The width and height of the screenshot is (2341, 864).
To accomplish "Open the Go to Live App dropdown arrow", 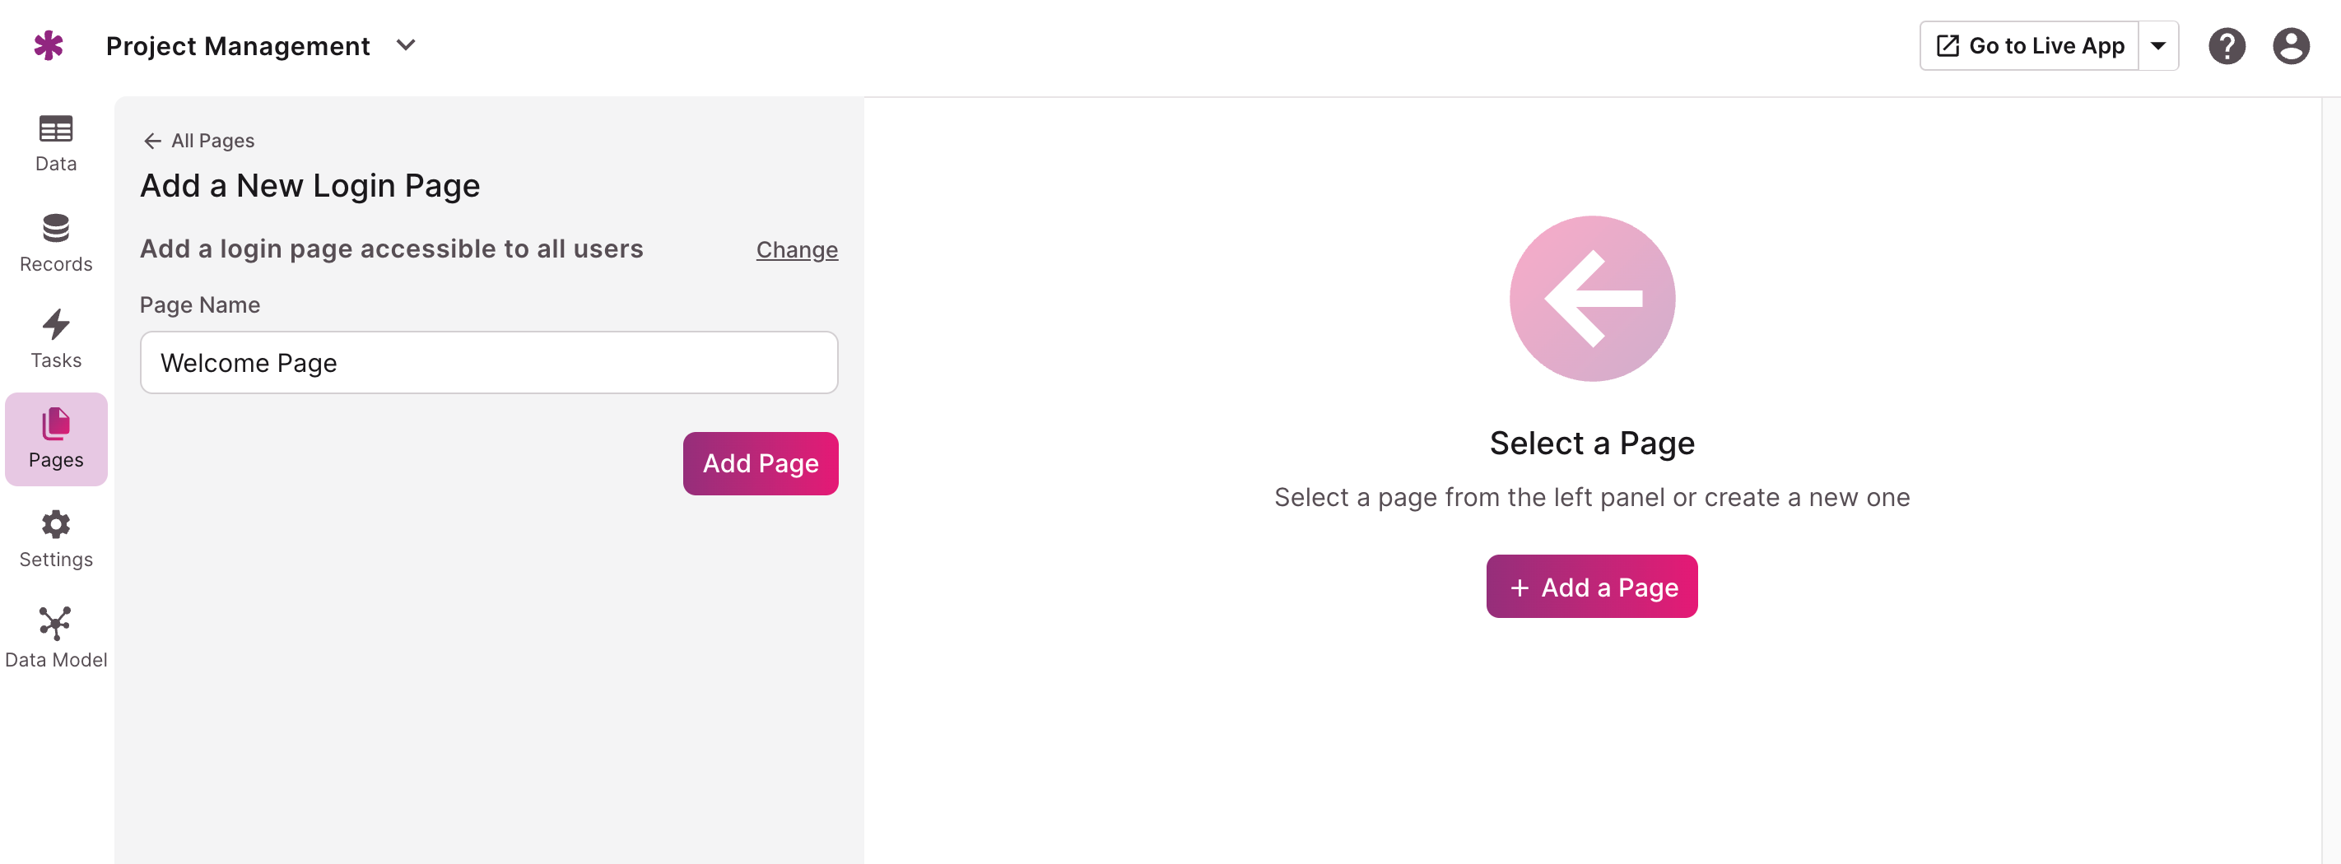I will [x=2159, y=44].
